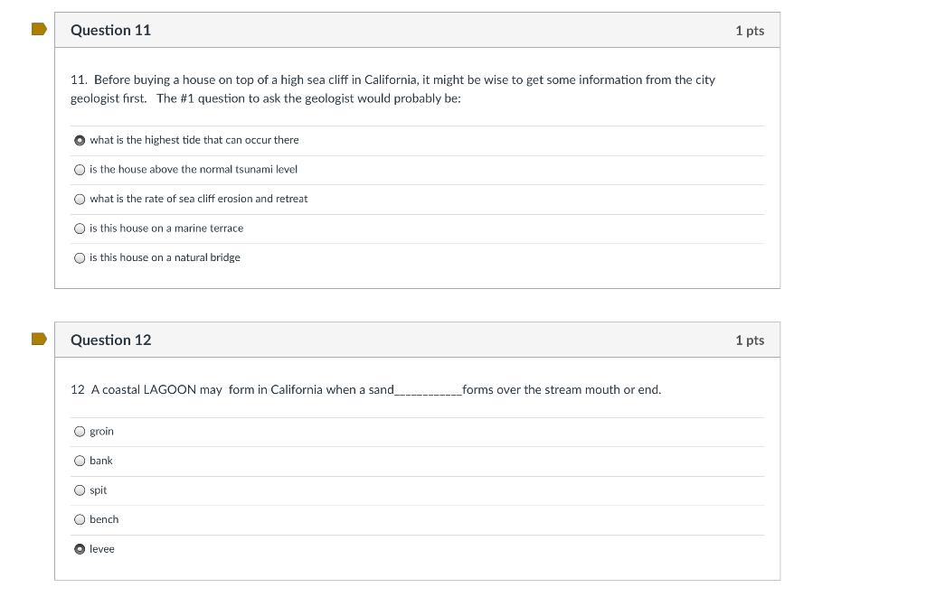This screenshot has height=597, width=926.
Task: Choose 'is this house on a natural bridge'
Action: coord(80,257)
